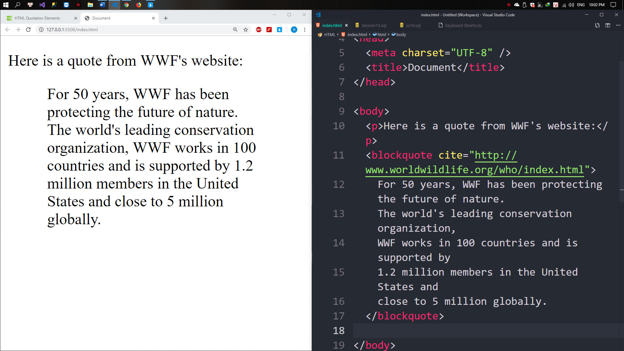Close the index.html editor tab
The image size is (624, 351).
[x=346, y=25]
